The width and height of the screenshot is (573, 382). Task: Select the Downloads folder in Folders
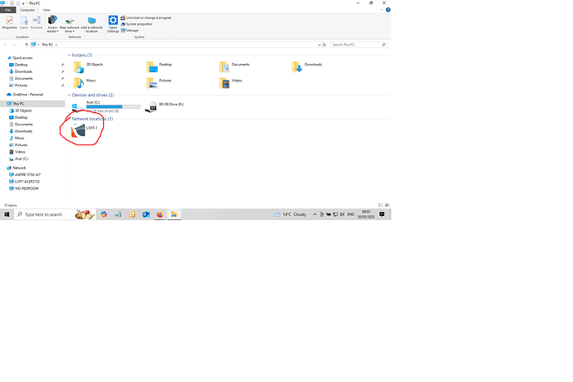(x=307, y=67)
